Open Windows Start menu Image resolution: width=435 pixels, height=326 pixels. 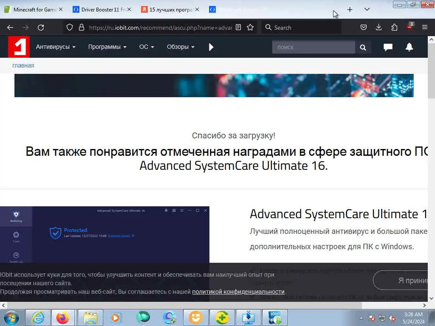click(x=11, y=318)
